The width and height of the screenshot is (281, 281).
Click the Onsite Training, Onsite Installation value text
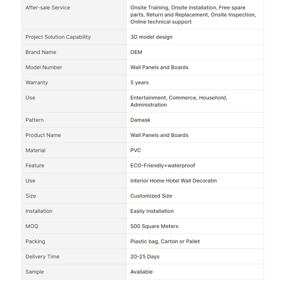click(193, 15)
